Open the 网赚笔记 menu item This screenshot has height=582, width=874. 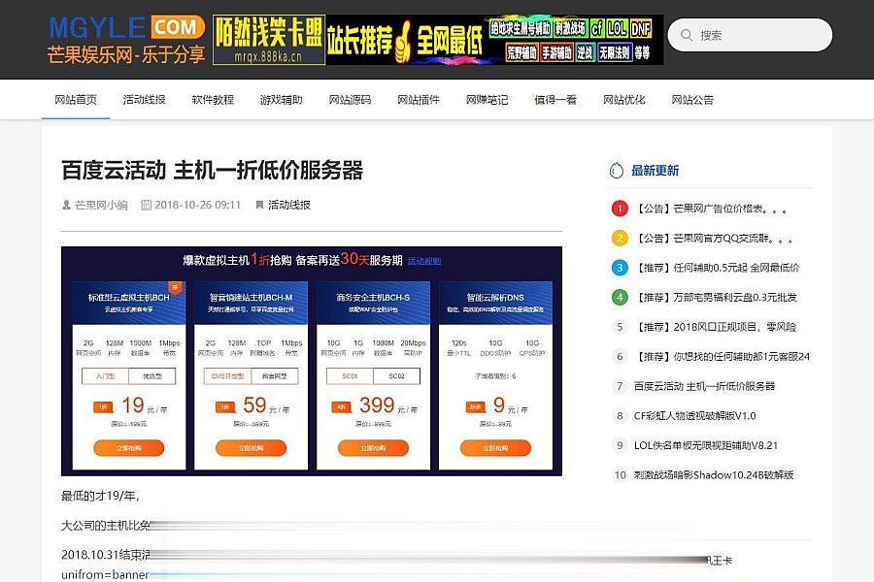point(487,100)
